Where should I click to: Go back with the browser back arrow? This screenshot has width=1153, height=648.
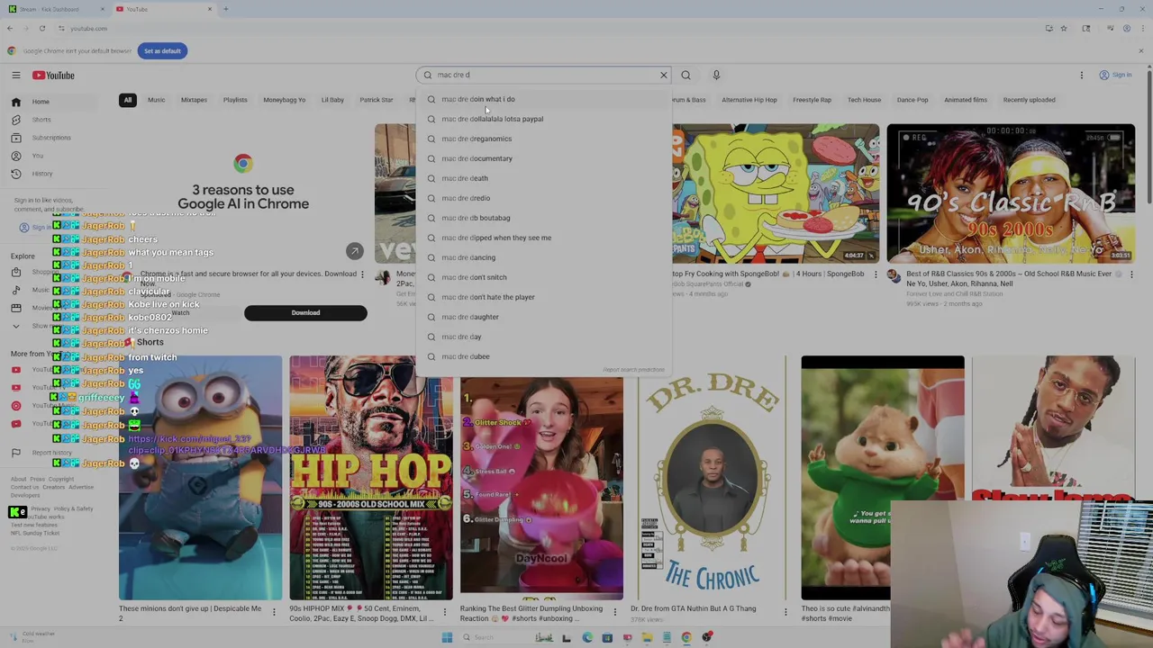click(10, 29)
